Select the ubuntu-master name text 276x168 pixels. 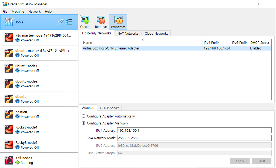tap(27, 51)
